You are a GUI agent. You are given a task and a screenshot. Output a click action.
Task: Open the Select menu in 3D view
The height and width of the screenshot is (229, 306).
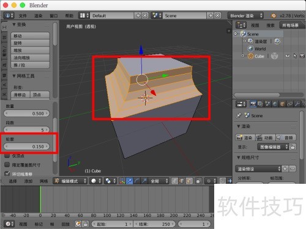click(x=13, y=181)
